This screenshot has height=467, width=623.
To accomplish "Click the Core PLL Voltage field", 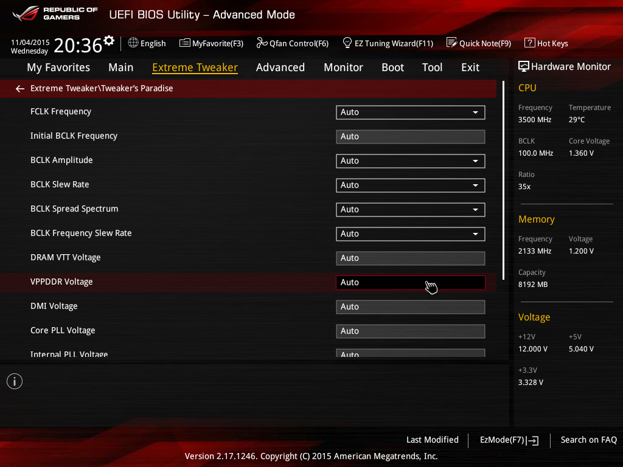I will 411,331.
